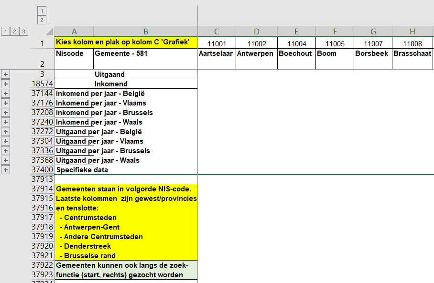This screenshot has width=434, height=283.
Task: Select column C header
Action: (217, 31)
